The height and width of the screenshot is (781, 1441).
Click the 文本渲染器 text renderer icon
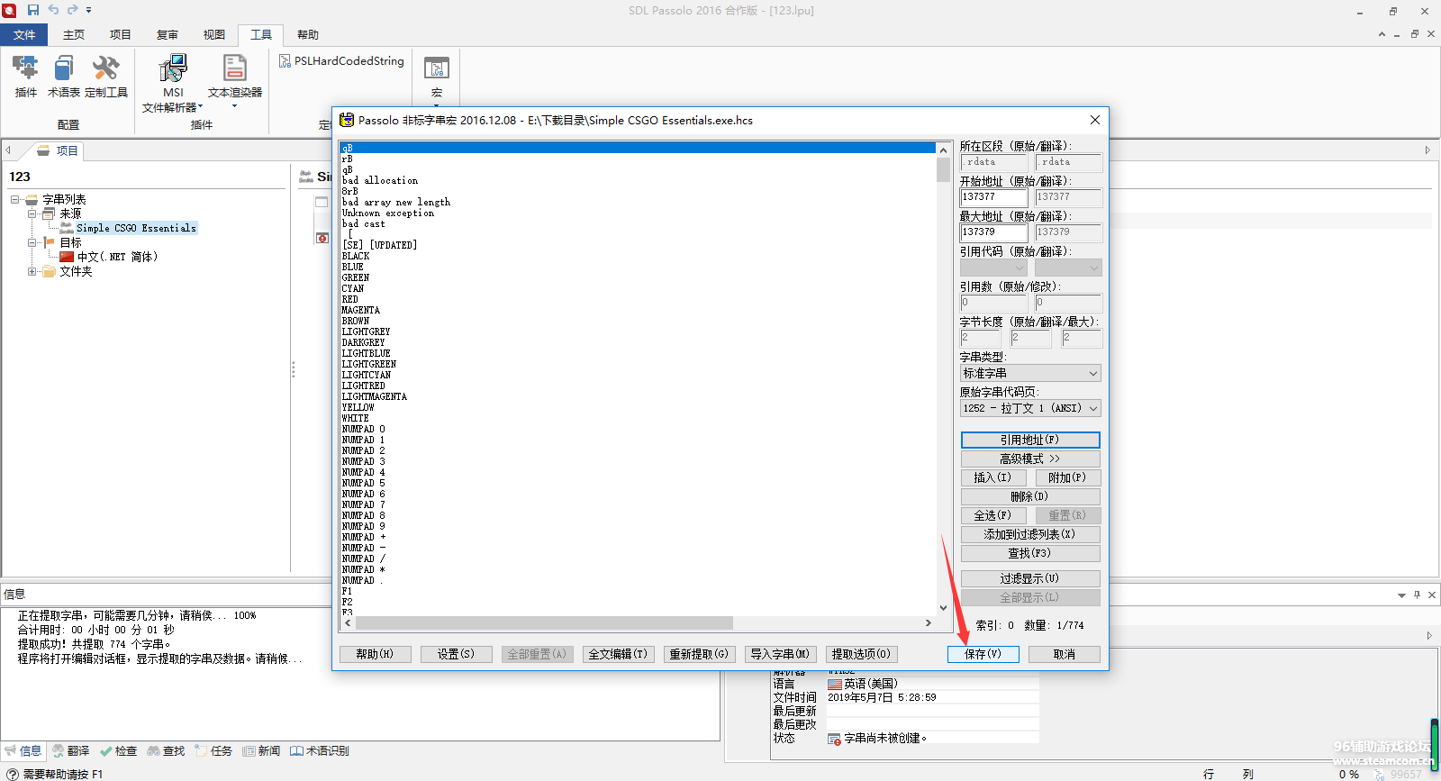click(234, 69)
